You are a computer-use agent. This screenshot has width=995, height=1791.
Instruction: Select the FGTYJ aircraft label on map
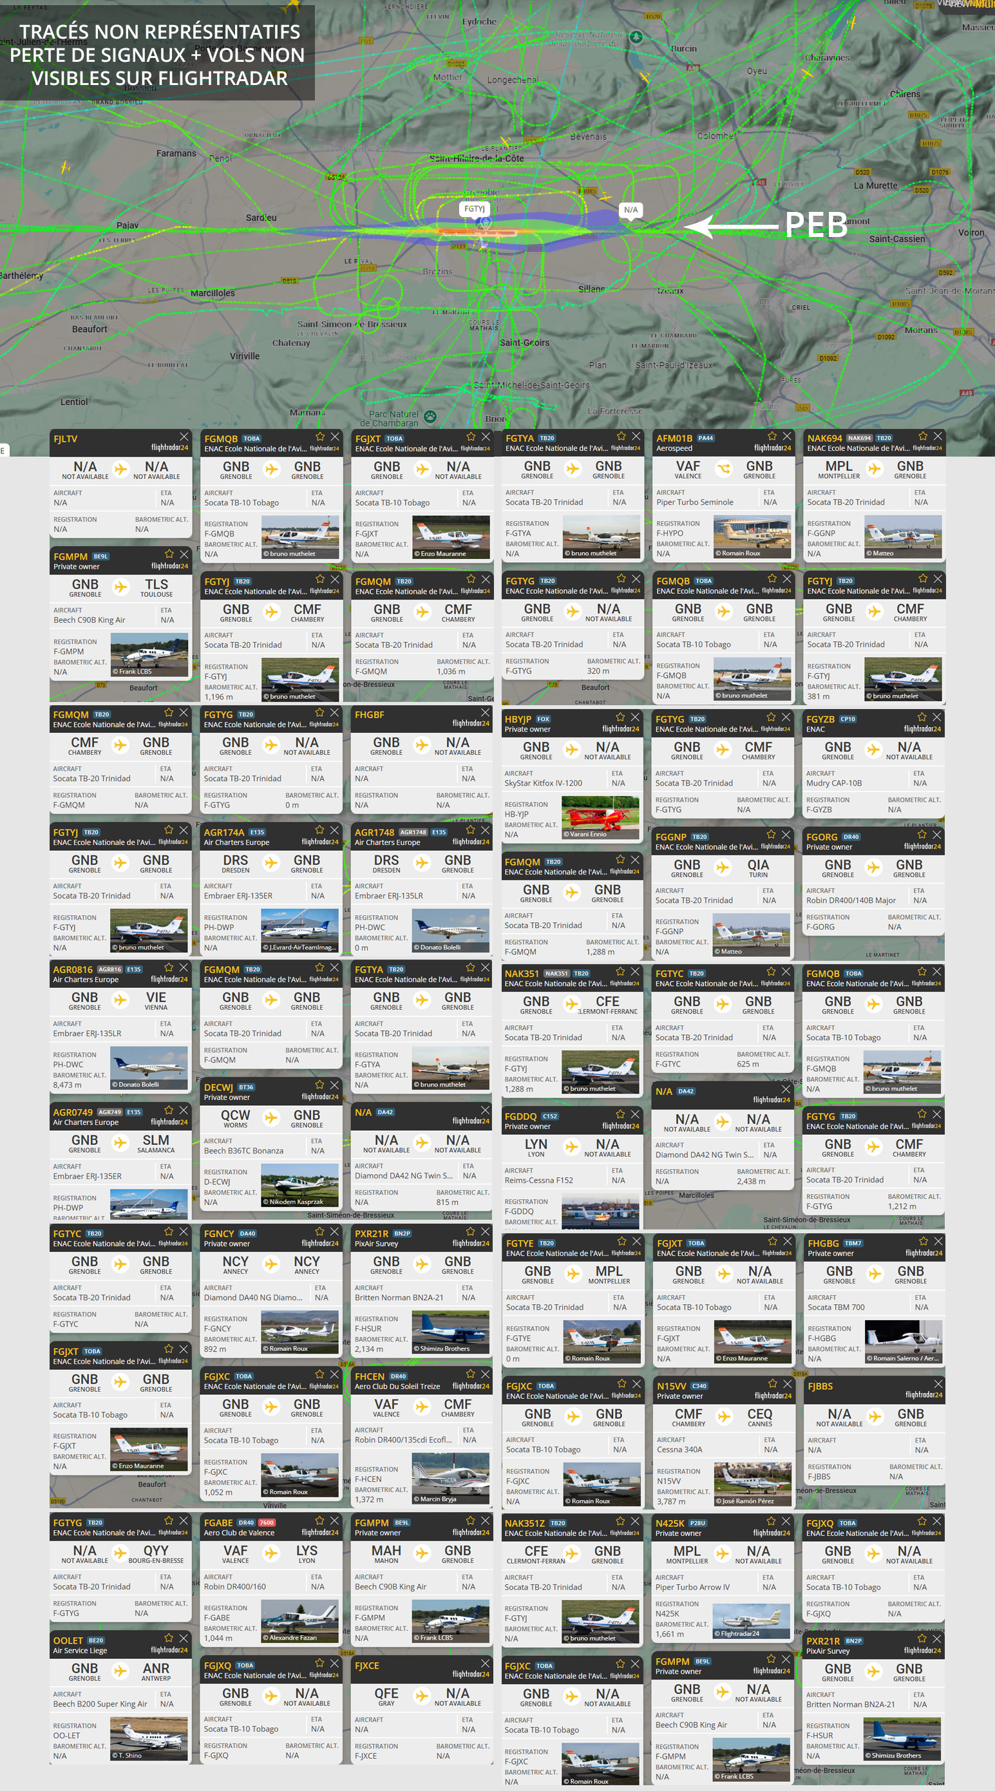pos(474,209)
